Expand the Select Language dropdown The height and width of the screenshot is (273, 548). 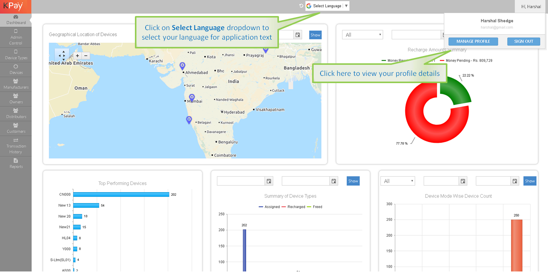[327, 6]
